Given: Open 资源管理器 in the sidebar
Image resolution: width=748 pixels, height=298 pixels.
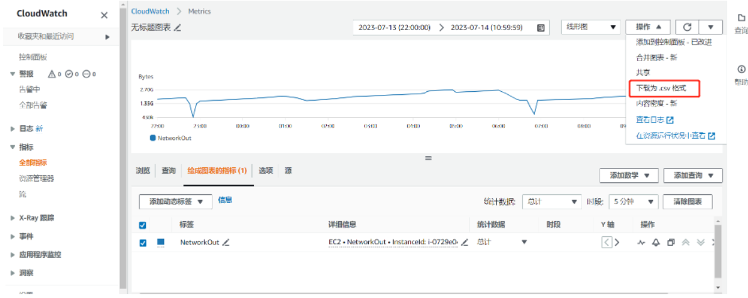Looking at the screenshot, I should click(x=36, y=179).
